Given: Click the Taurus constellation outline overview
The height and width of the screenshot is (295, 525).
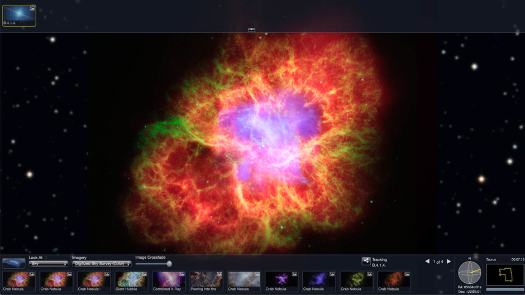Looking at the screenshot, I should pyautogui.click(x=505, y=274).
